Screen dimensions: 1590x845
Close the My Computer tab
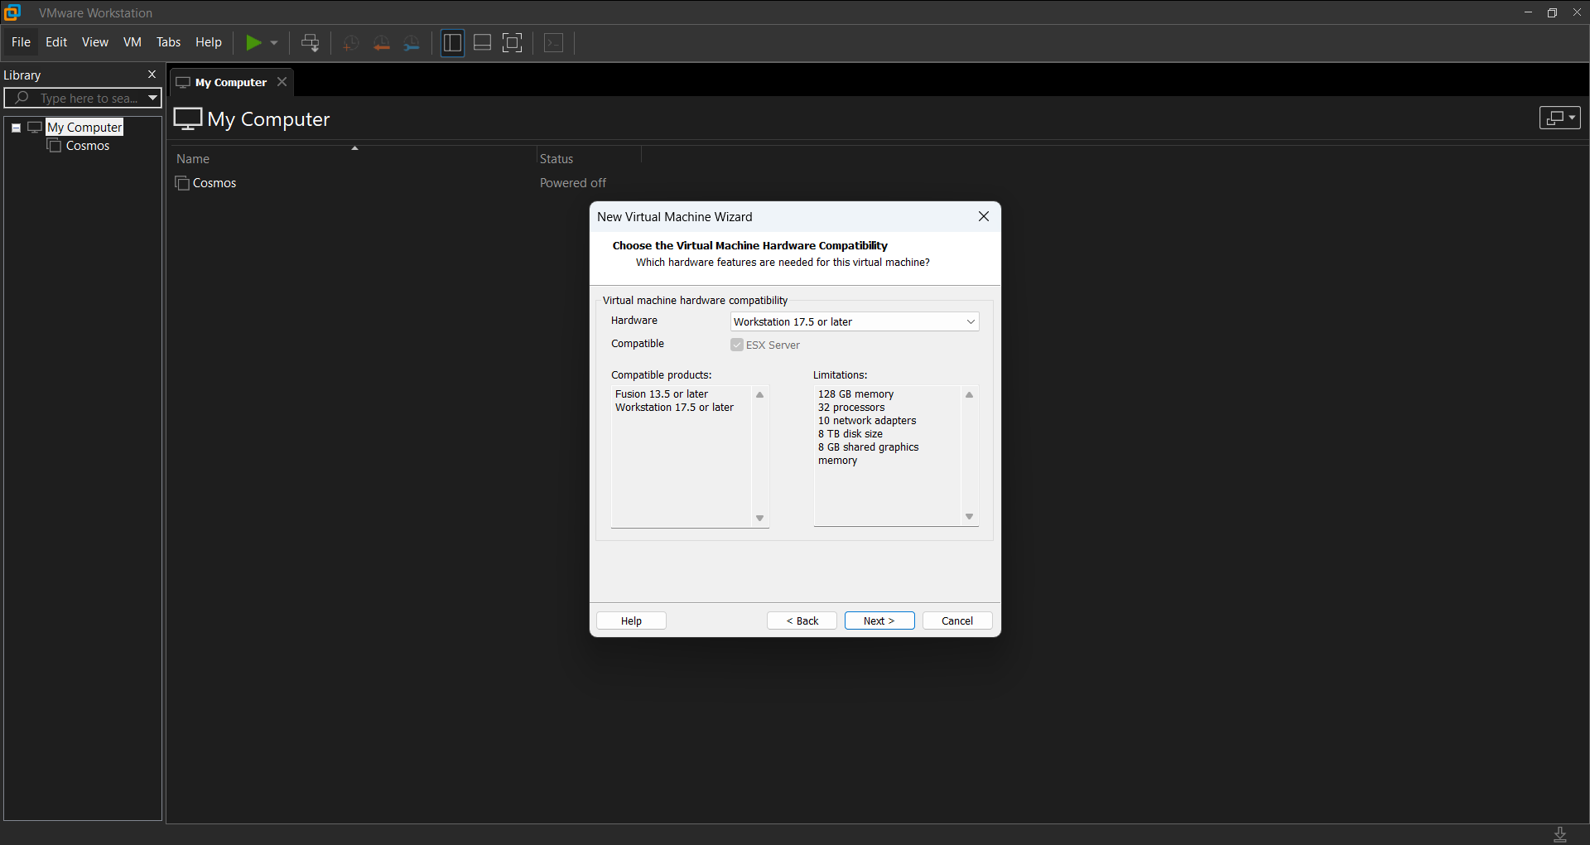click(x=282, y=82)
